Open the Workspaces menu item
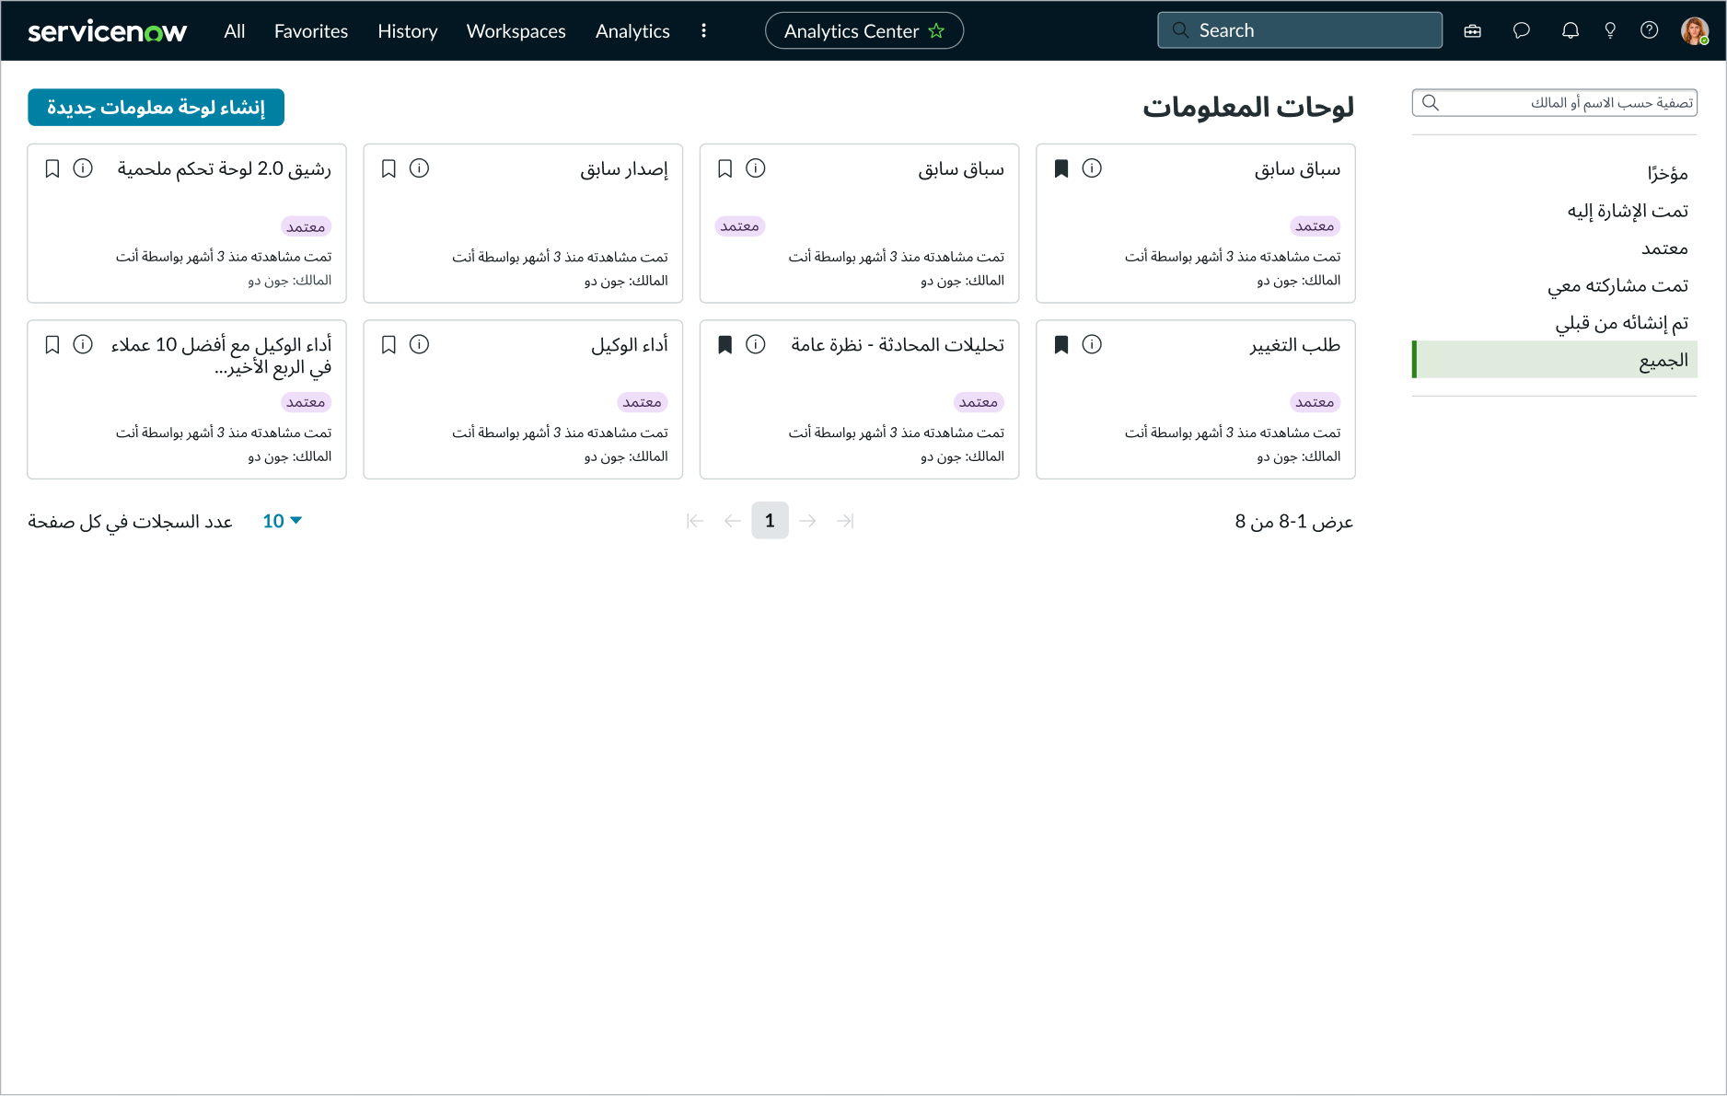This screenshot has width=1727, height=1096. [x=516, y=30]
